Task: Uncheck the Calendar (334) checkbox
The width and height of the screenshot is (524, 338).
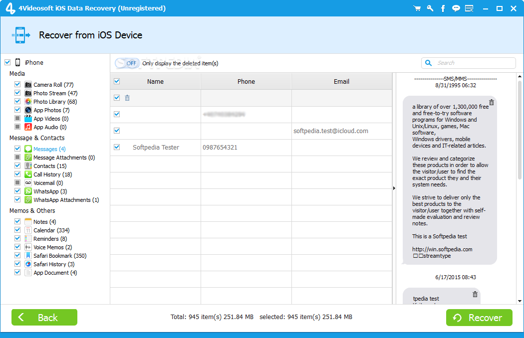Action: pyautogui.click(x=17, y=230)
